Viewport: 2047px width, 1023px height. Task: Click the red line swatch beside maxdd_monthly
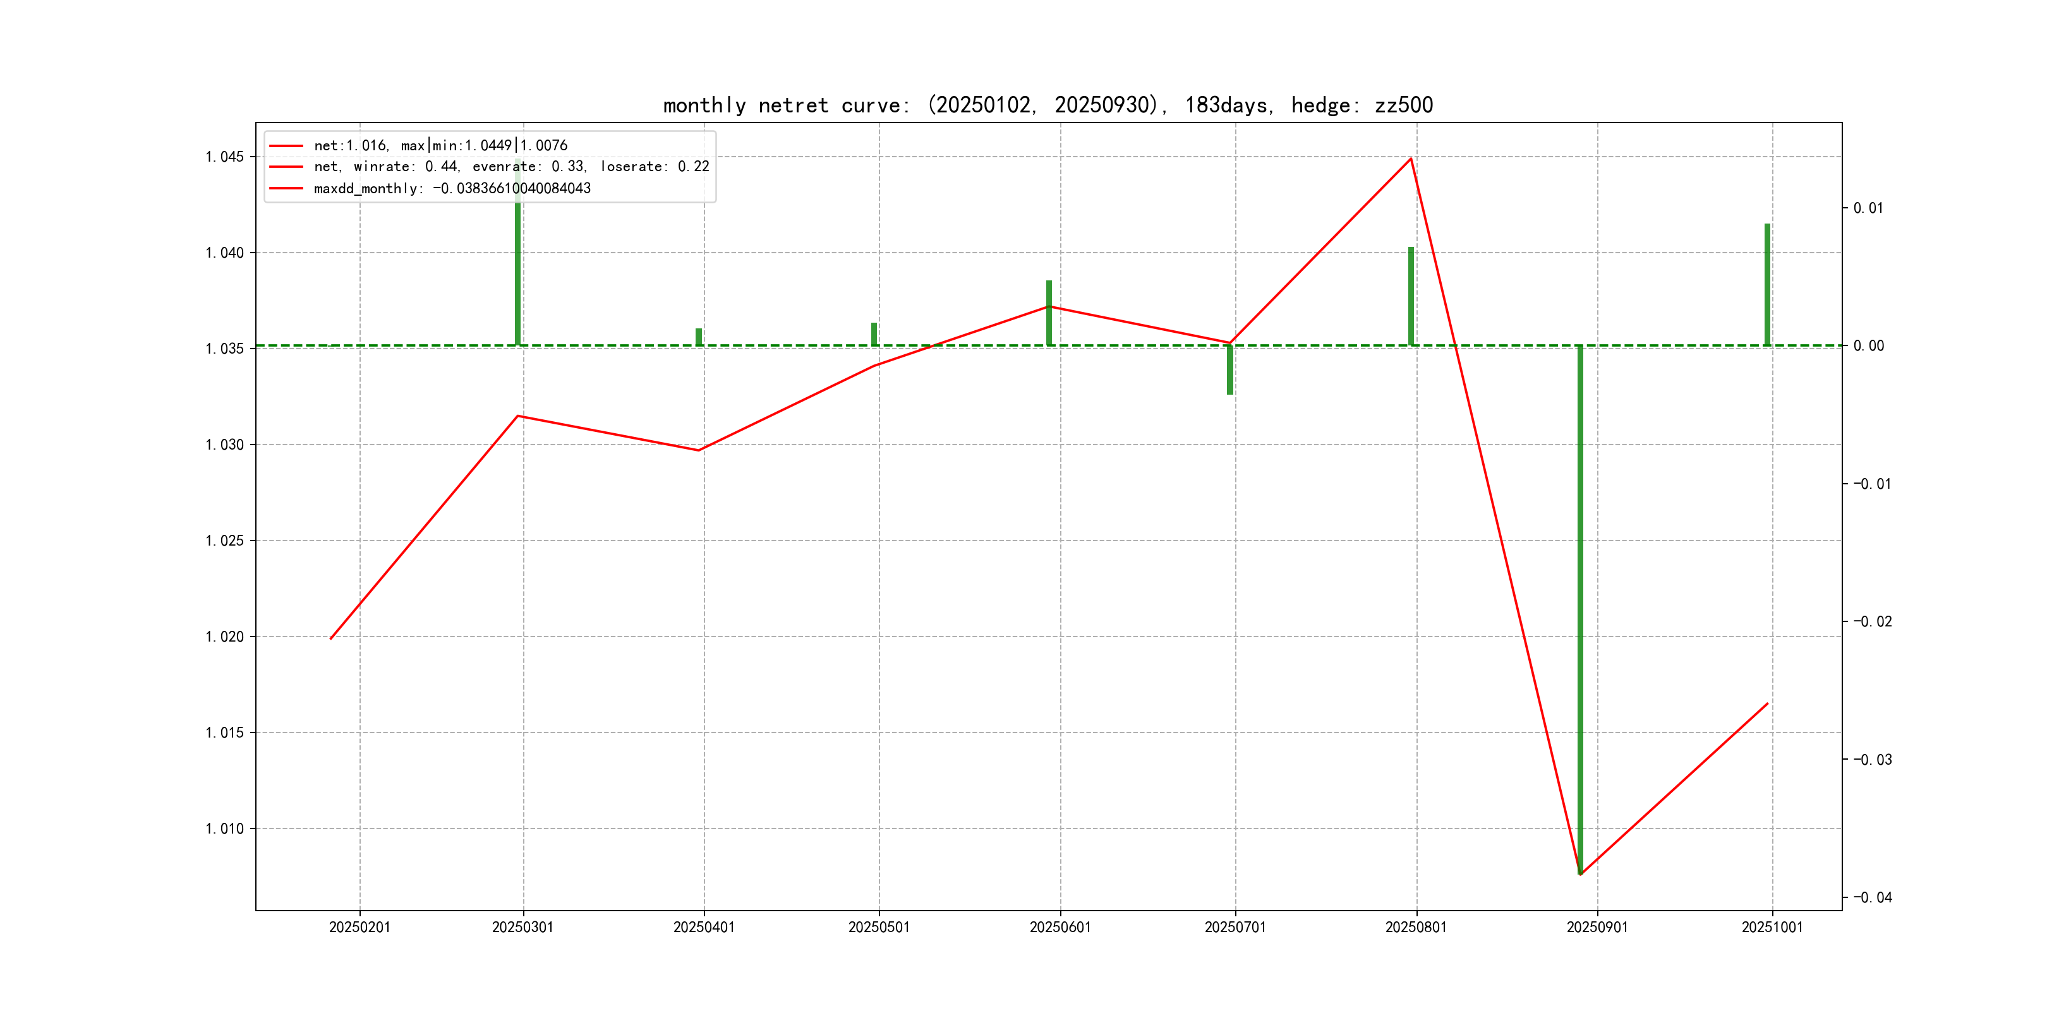[x=286, y=188]
